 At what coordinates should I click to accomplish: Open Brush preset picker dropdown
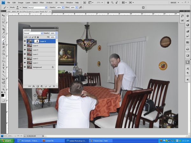point(20,8)
